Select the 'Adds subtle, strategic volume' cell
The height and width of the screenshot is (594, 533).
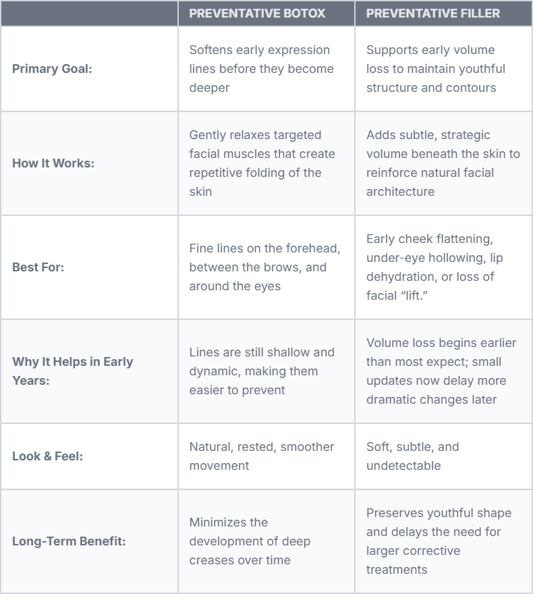[x=443, y=163]
